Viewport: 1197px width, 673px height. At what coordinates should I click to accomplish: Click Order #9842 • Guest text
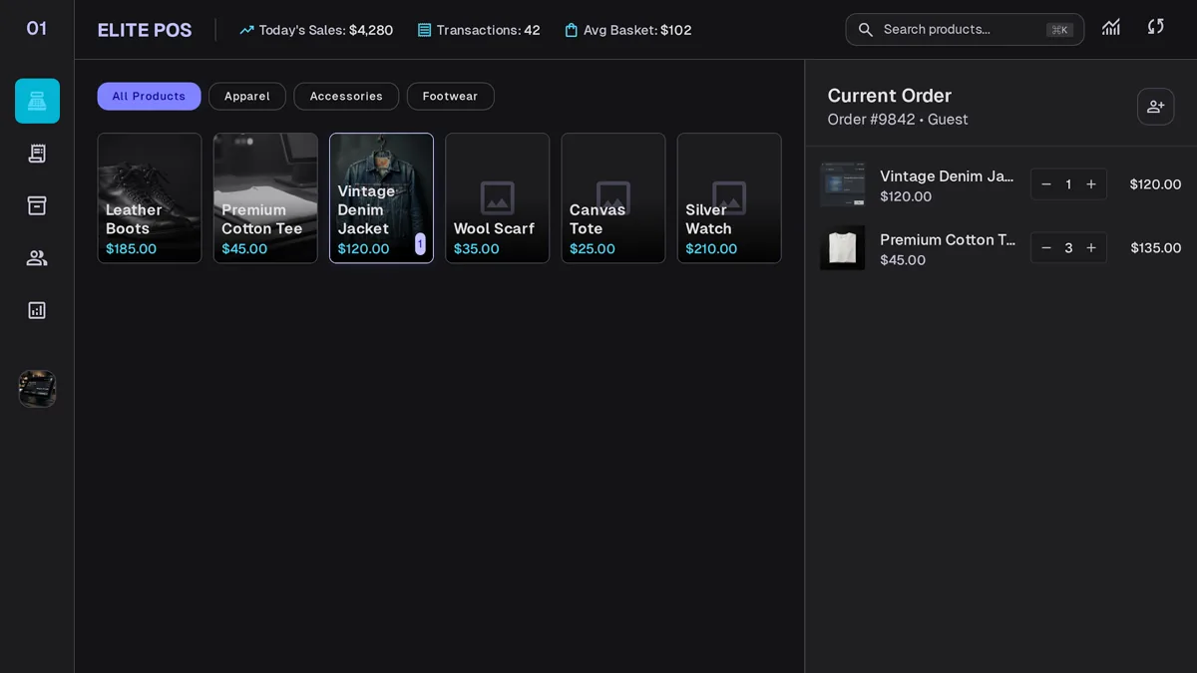[898, 120]
